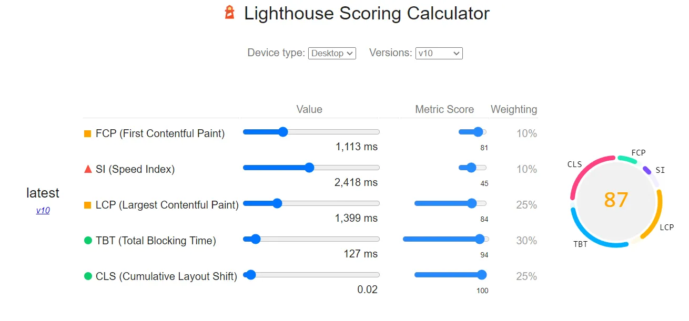Click the TBT metric score slider
689x321 pixels.
[x=480, y=239]
